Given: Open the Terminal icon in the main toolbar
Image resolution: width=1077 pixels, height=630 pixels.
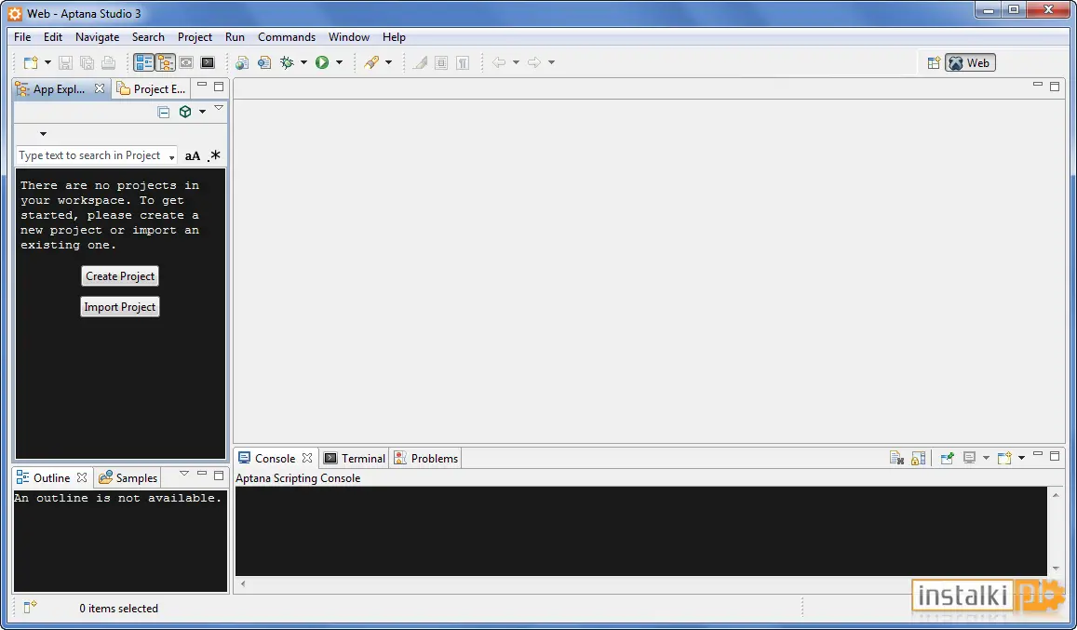Looking at the screenshot, I should coord(208,62).
